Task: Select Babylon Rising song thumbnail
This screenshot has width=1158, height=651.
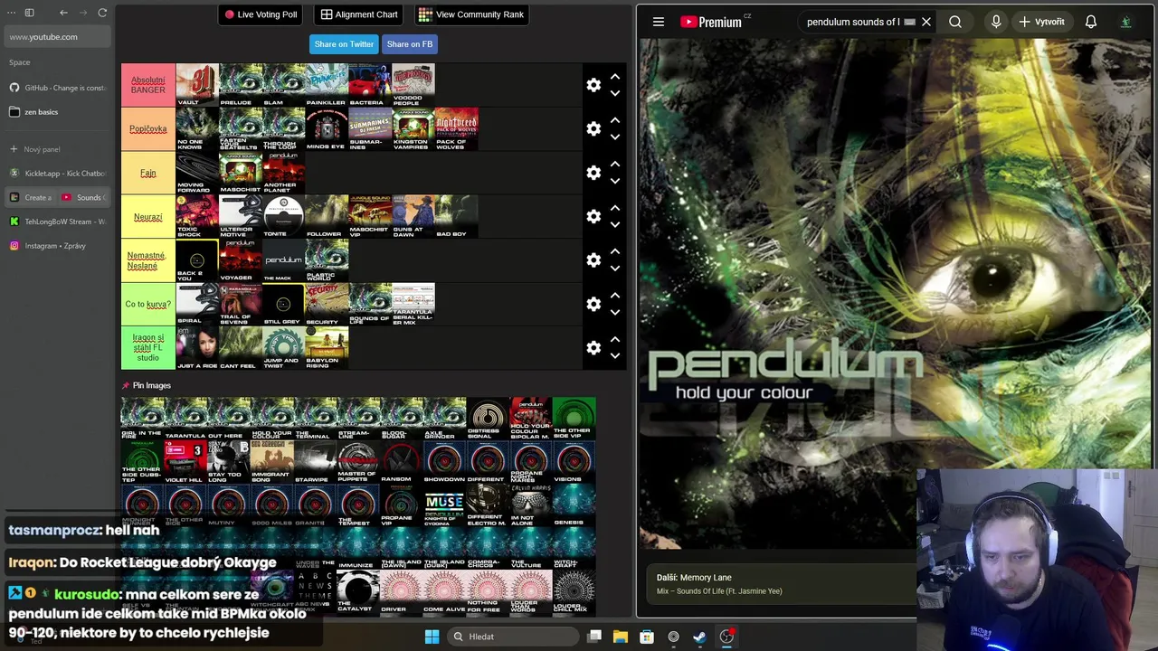Action: click(327, 348)
